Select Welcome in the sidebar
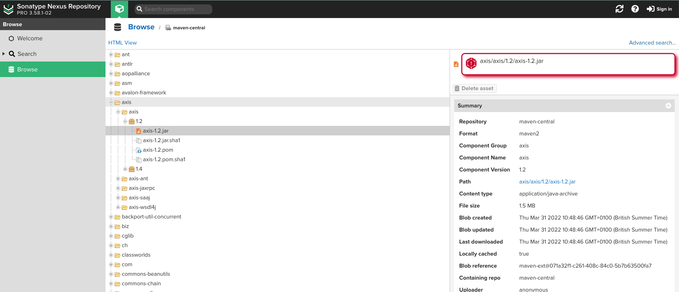 point(53,38)
